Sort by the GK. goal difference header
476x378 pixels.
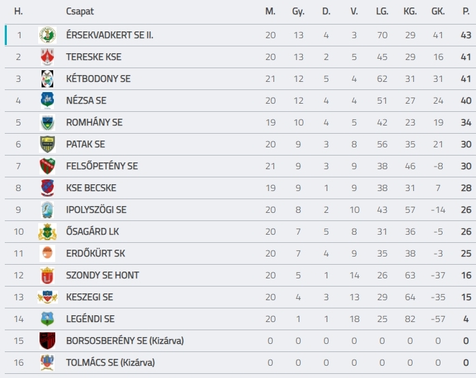click(x=438, y=12)
